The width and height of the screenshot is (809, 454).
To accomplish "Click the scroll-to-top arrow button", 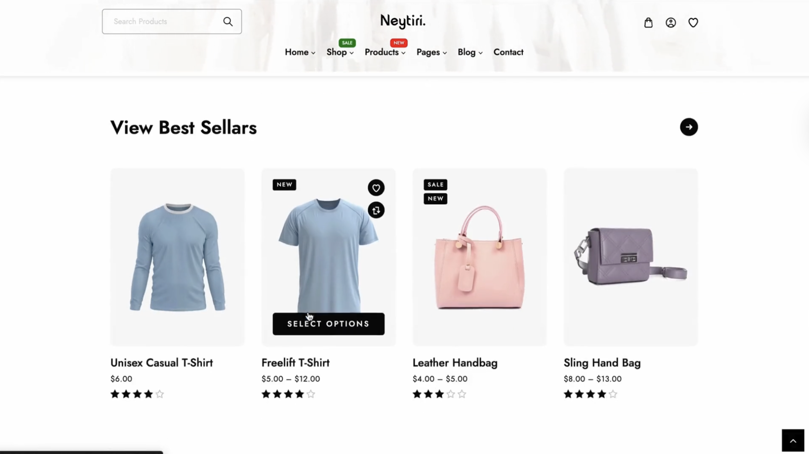I will pyautogui.click(x=793, y=440).
